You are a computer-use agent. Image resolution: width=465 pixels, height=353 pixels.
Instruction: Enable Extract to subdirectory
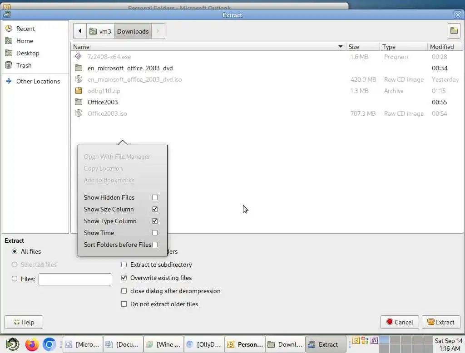[x=124, y=265]
